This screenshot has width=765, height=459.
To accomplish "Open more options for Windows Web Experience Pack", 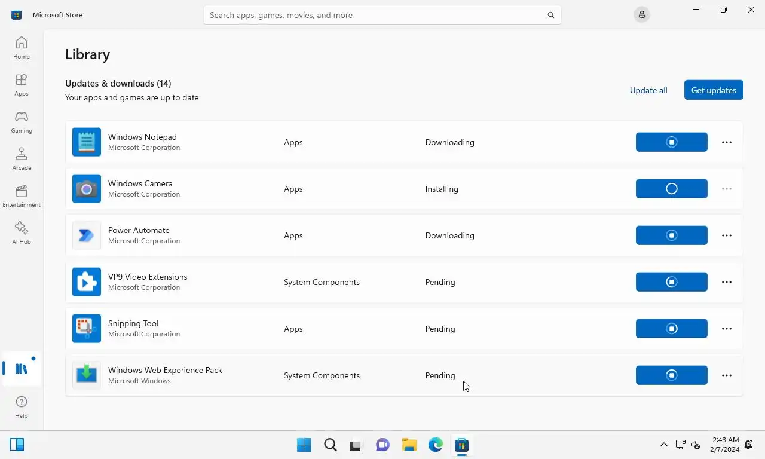I will pyautogui.click(x=727, y=375).
